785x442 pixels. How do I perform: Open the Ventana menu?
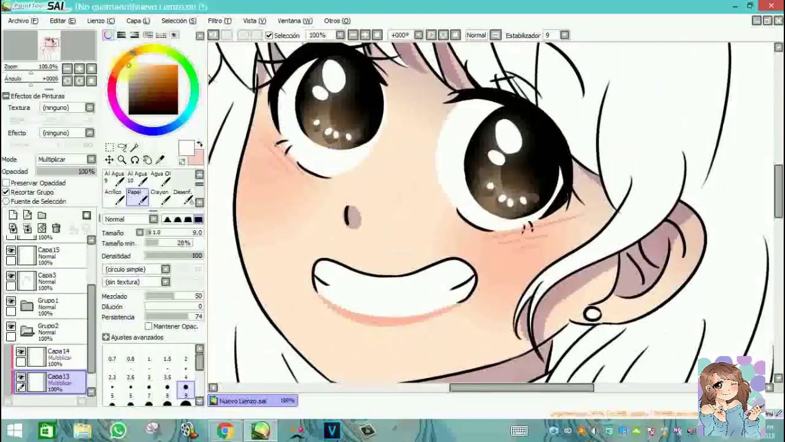[x=295, y=21]
